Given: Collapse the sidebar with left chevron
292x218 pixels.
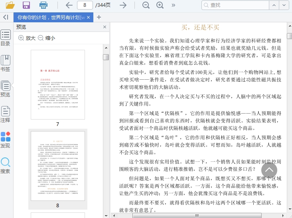Looking at the screenshot, I should coord(6,17).
